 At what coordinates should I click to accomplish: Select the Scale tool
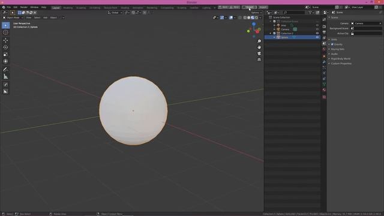pyautogui.click(x=5, y=55)
